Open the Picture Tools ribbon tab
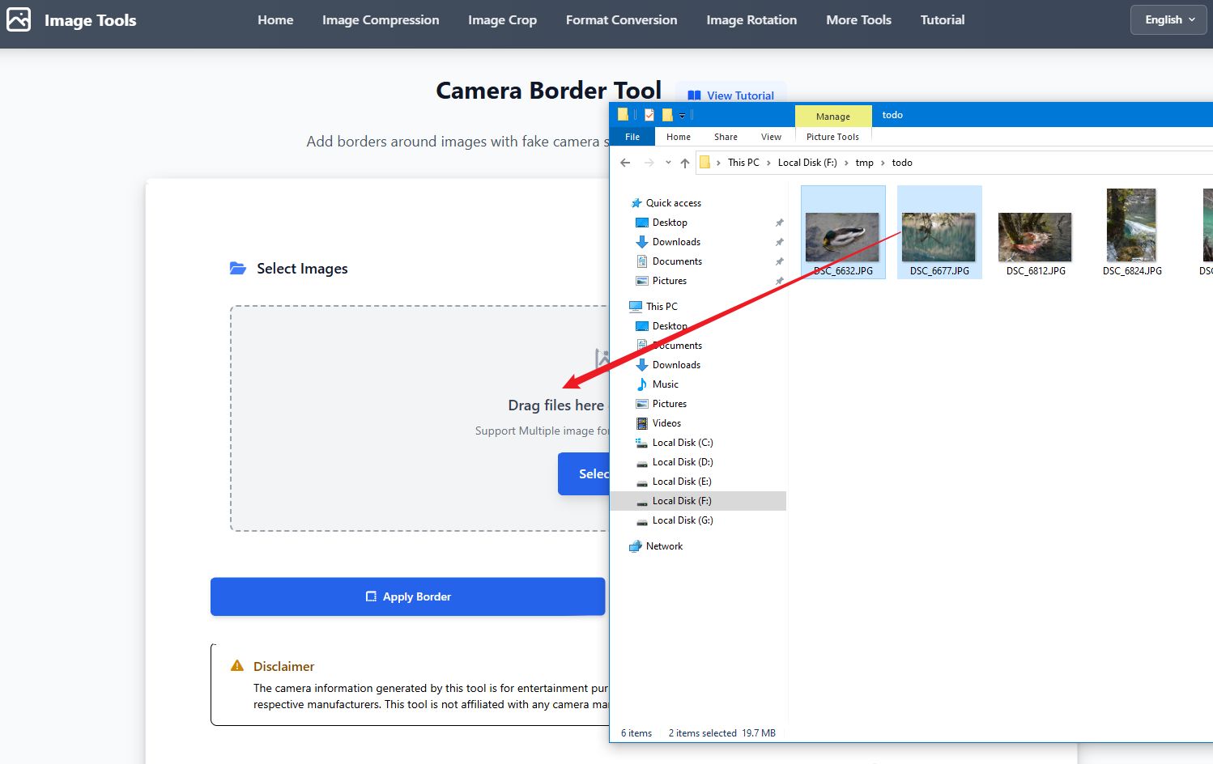This screenshot has height=764, width=1213. pos(832,137)
